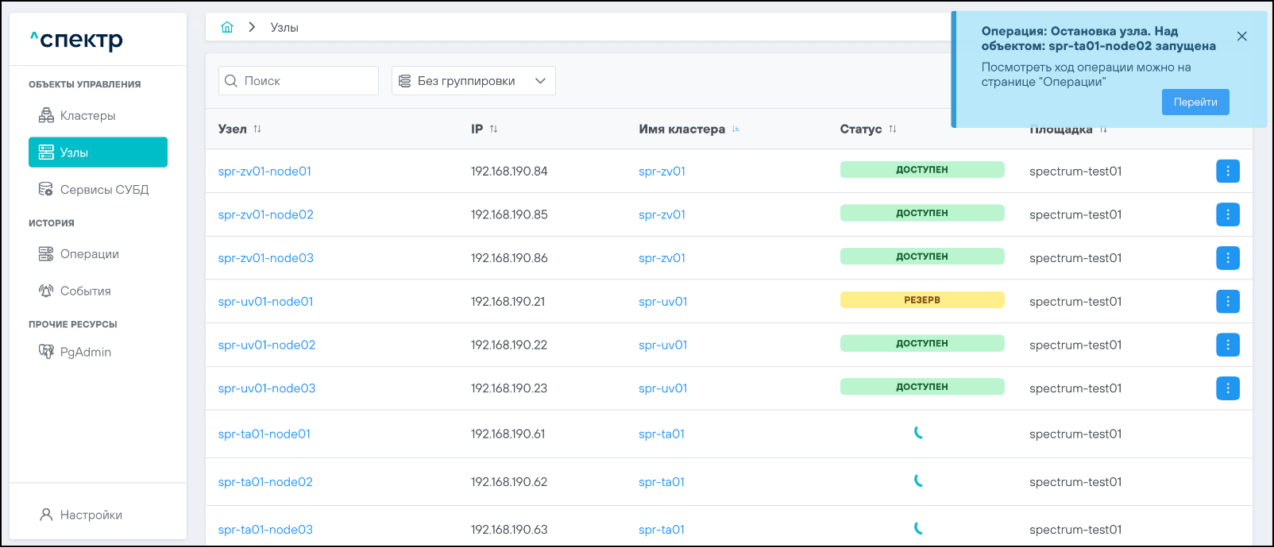Open cluster link spr-ta01 for node01
1274x548 pixels.
pyautogui.click(x=661, y=434)
